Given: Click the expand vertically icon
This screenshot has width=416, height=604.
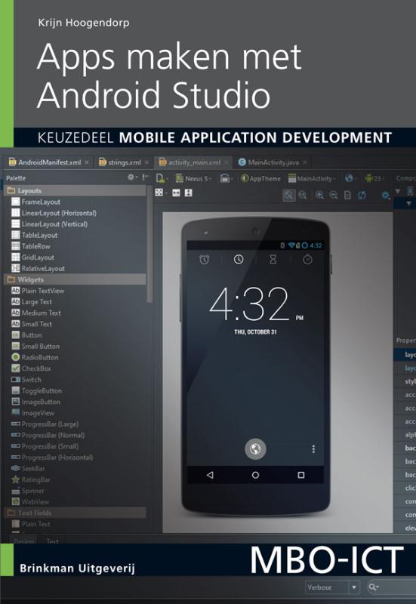Looking at the screenshot, I should coord(188,193).
